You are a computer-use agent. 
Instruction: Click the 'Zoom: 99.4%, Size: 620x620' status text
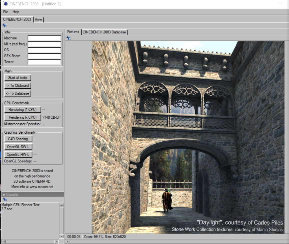[105, 237]
